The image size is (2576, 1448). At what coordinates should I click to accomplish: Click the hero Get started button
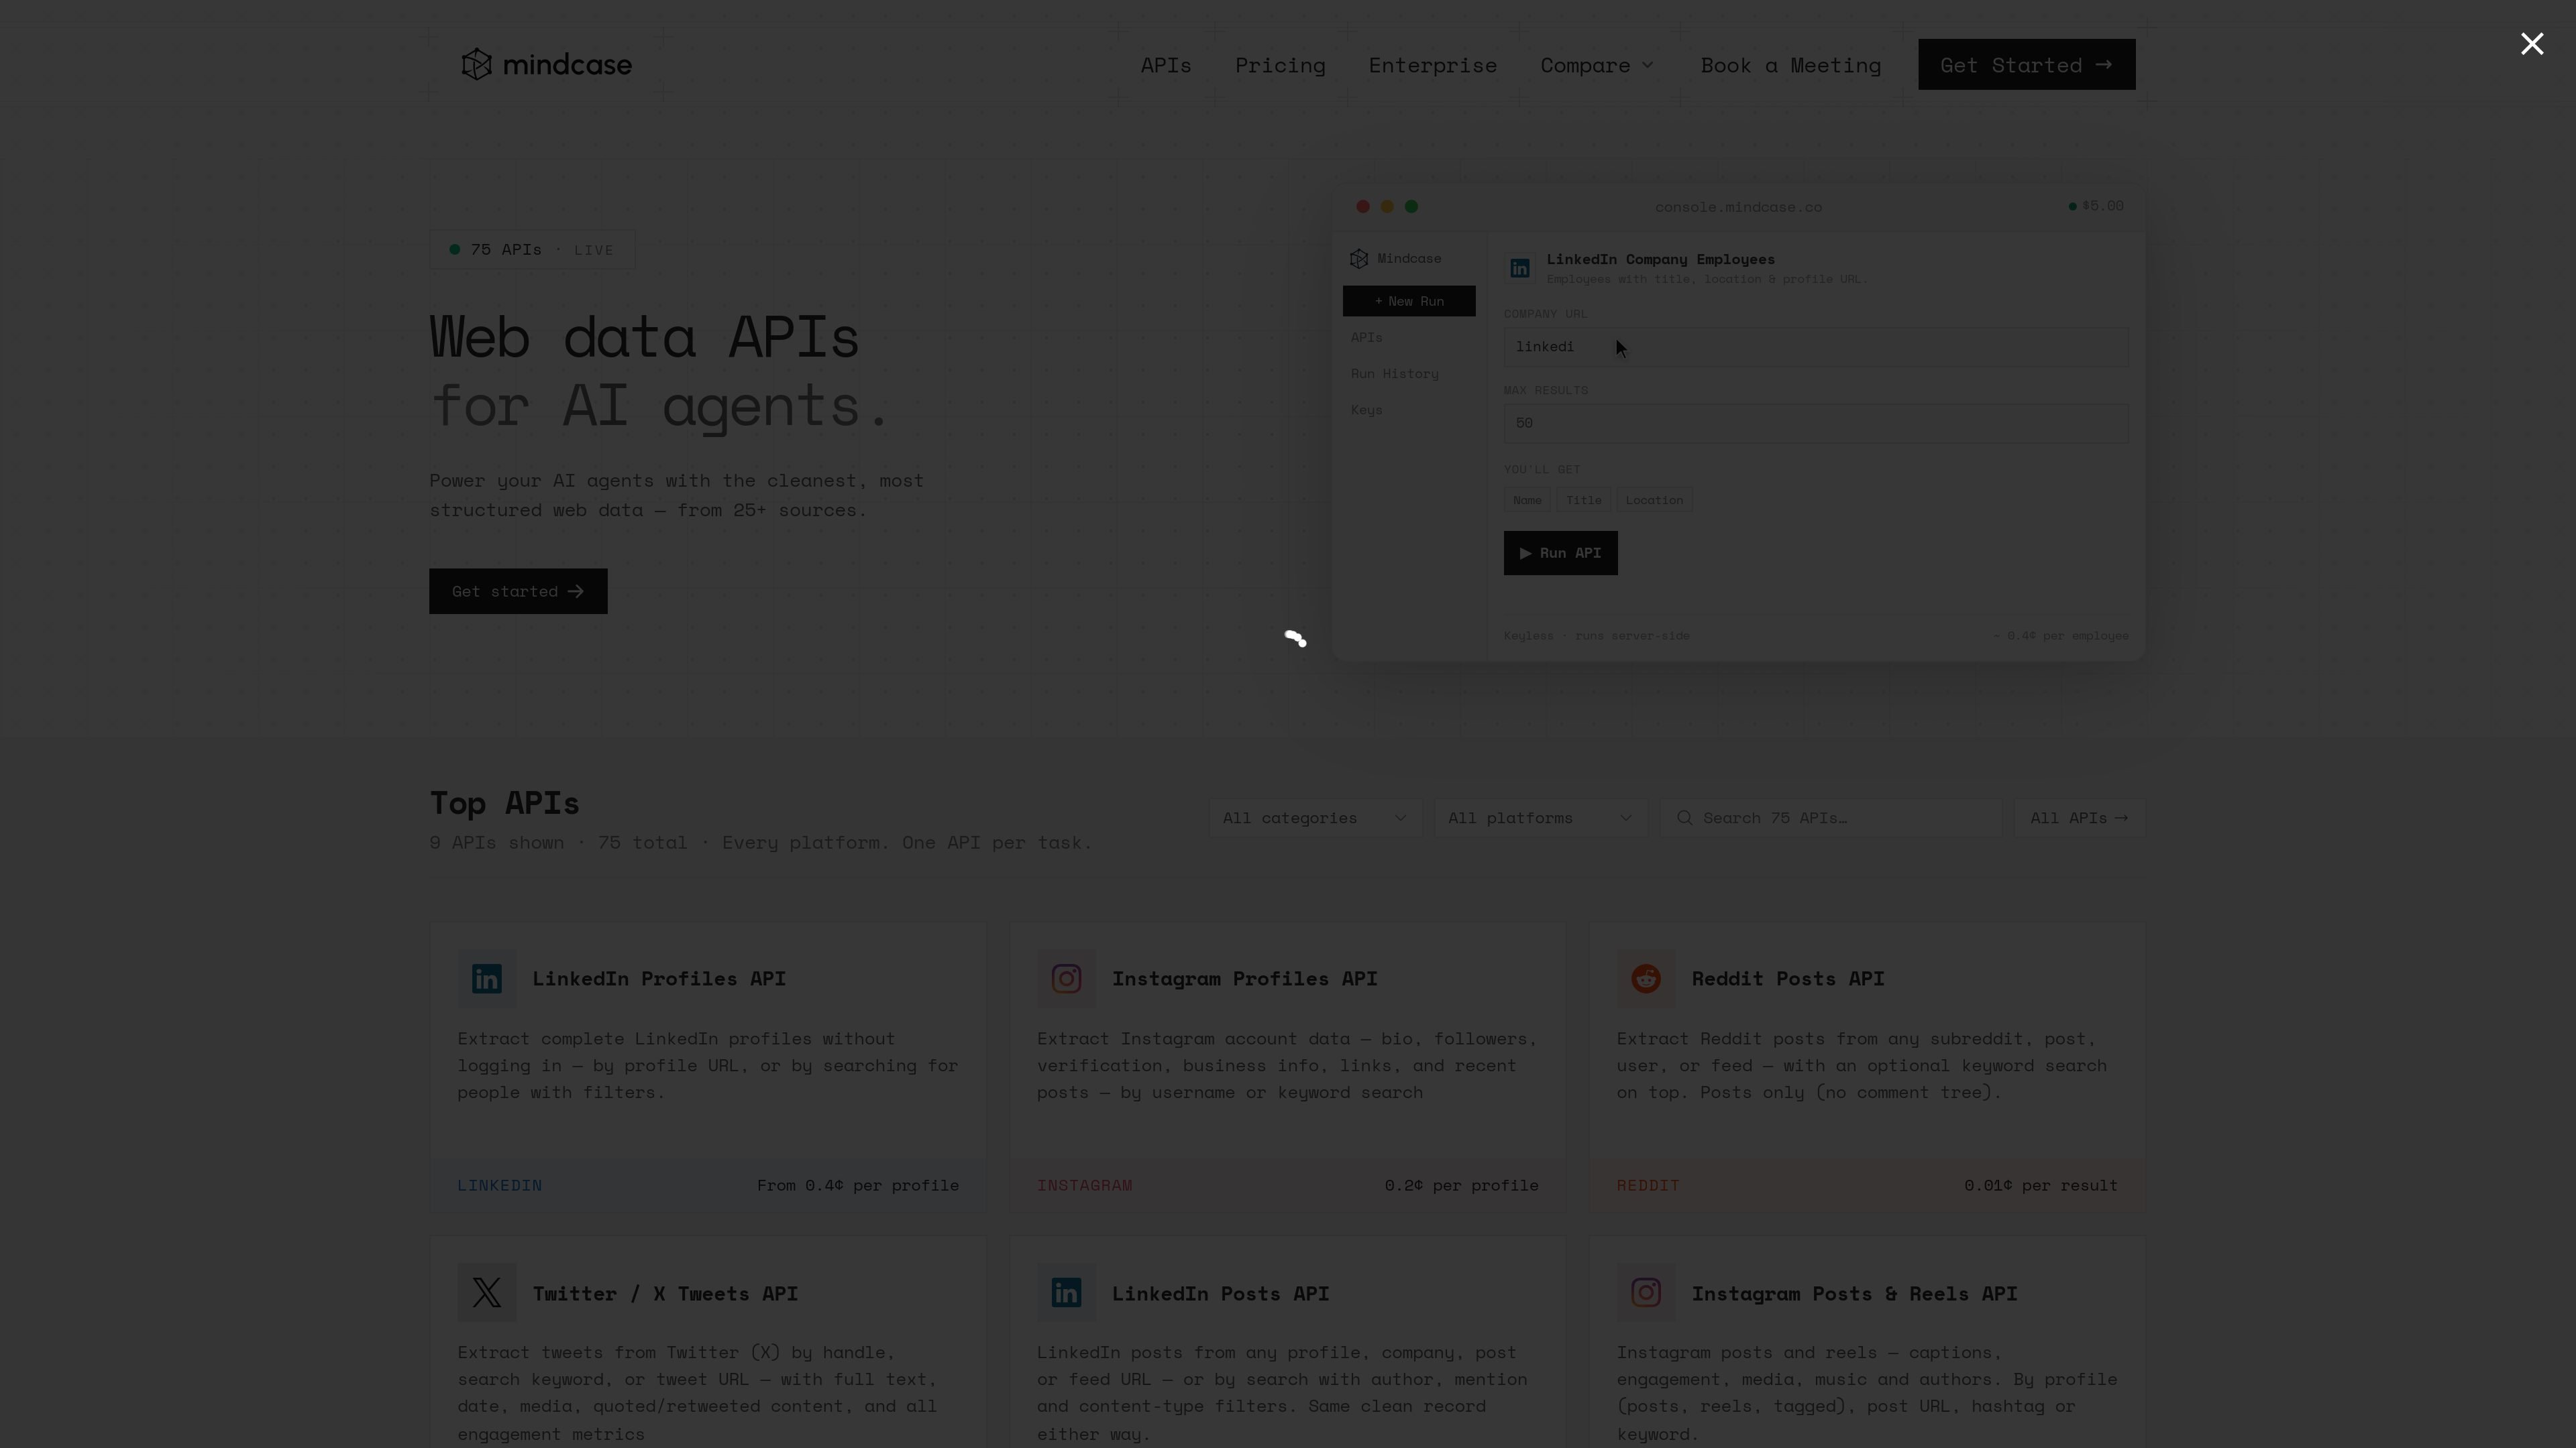(518, 591)
